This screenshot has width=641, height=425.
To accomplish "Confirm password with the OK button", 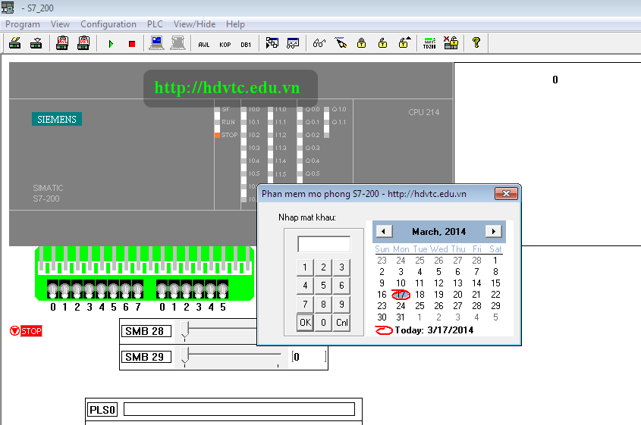I will click(305, 323).
